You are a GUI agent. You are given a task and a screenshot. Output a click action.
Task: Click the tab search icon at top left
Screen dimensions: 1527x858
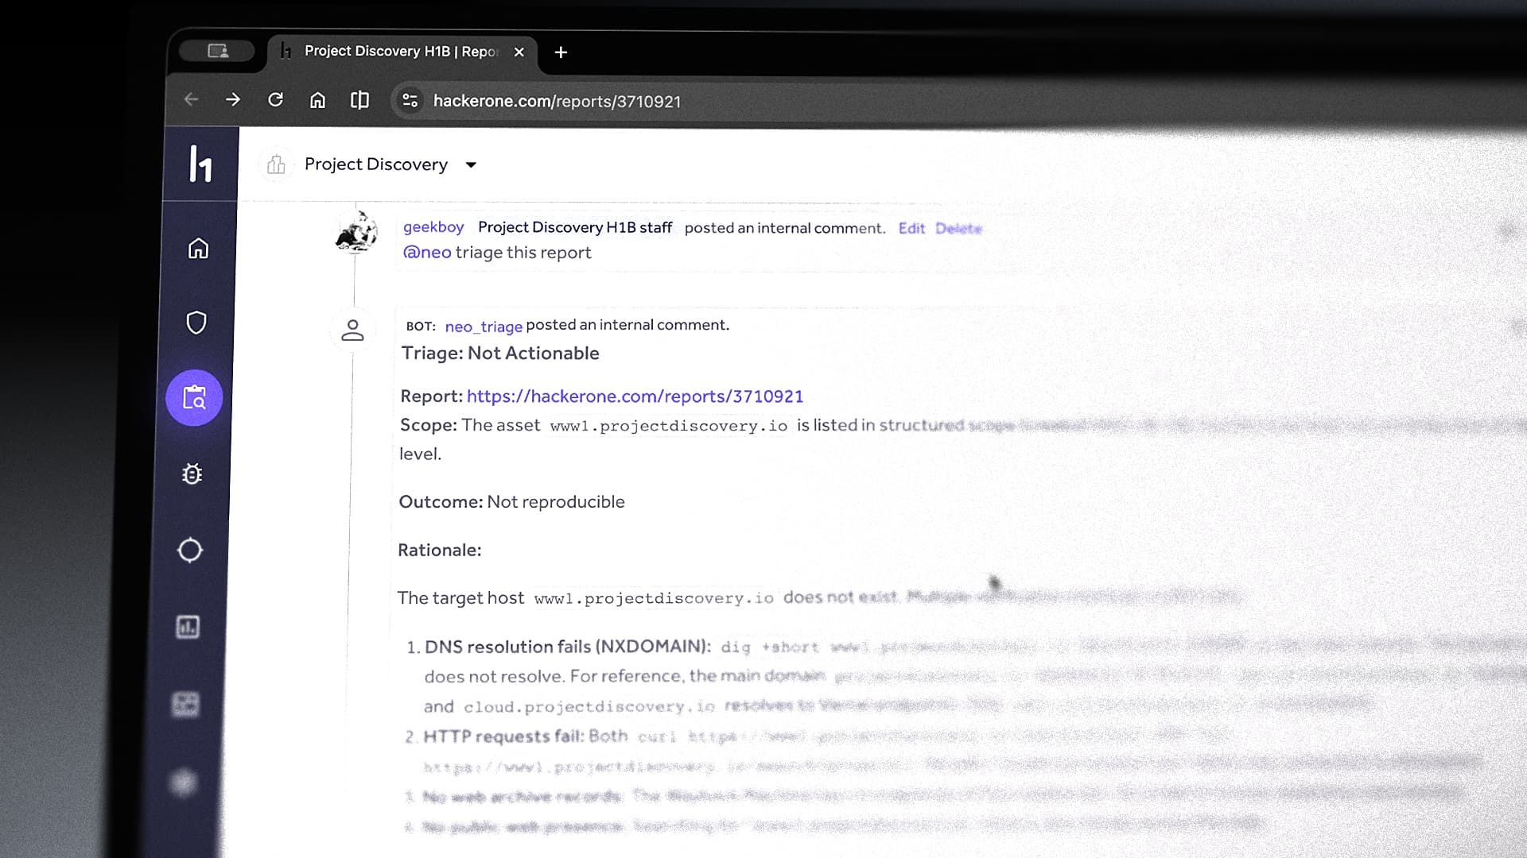coord(217,51)
